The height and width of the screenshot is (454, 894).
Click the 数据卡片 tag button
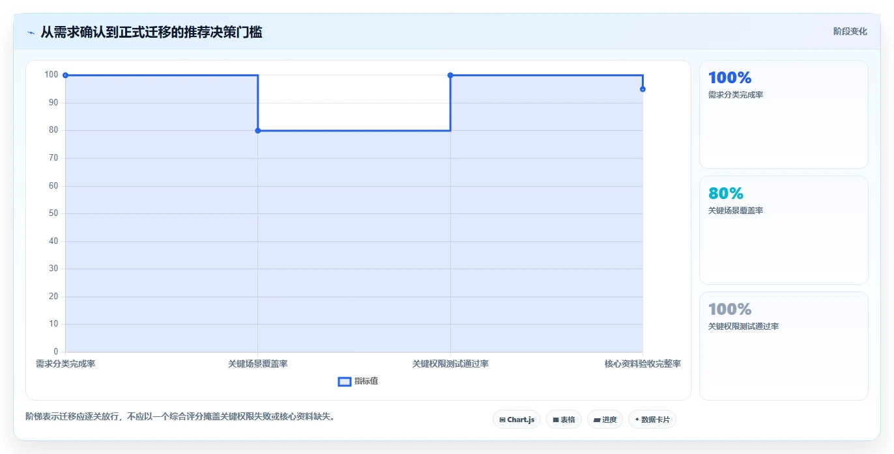click(x=652, y=420)
